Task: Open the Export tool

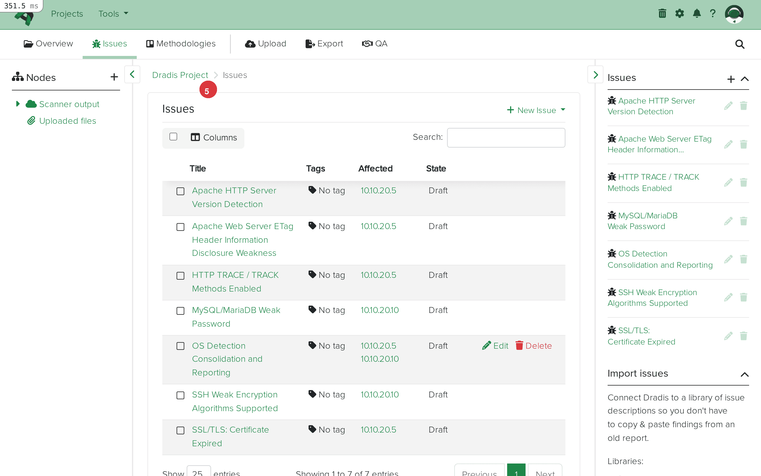Action: point(324,44)
